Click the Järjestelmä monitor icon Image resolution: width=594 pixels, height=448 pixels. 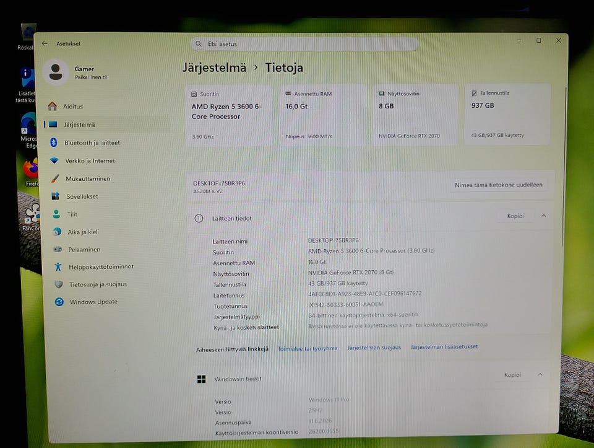[x=53, y=125]
